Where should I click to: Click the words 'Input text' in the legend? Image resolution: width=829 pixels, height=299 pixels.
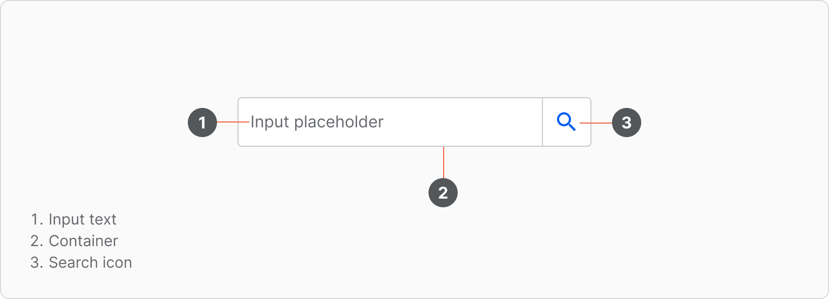point(83,220)
